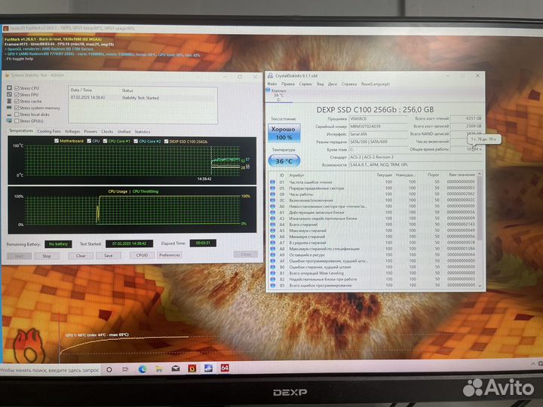
Task: Switch to the Clocks tab
Action: point(107,131)
